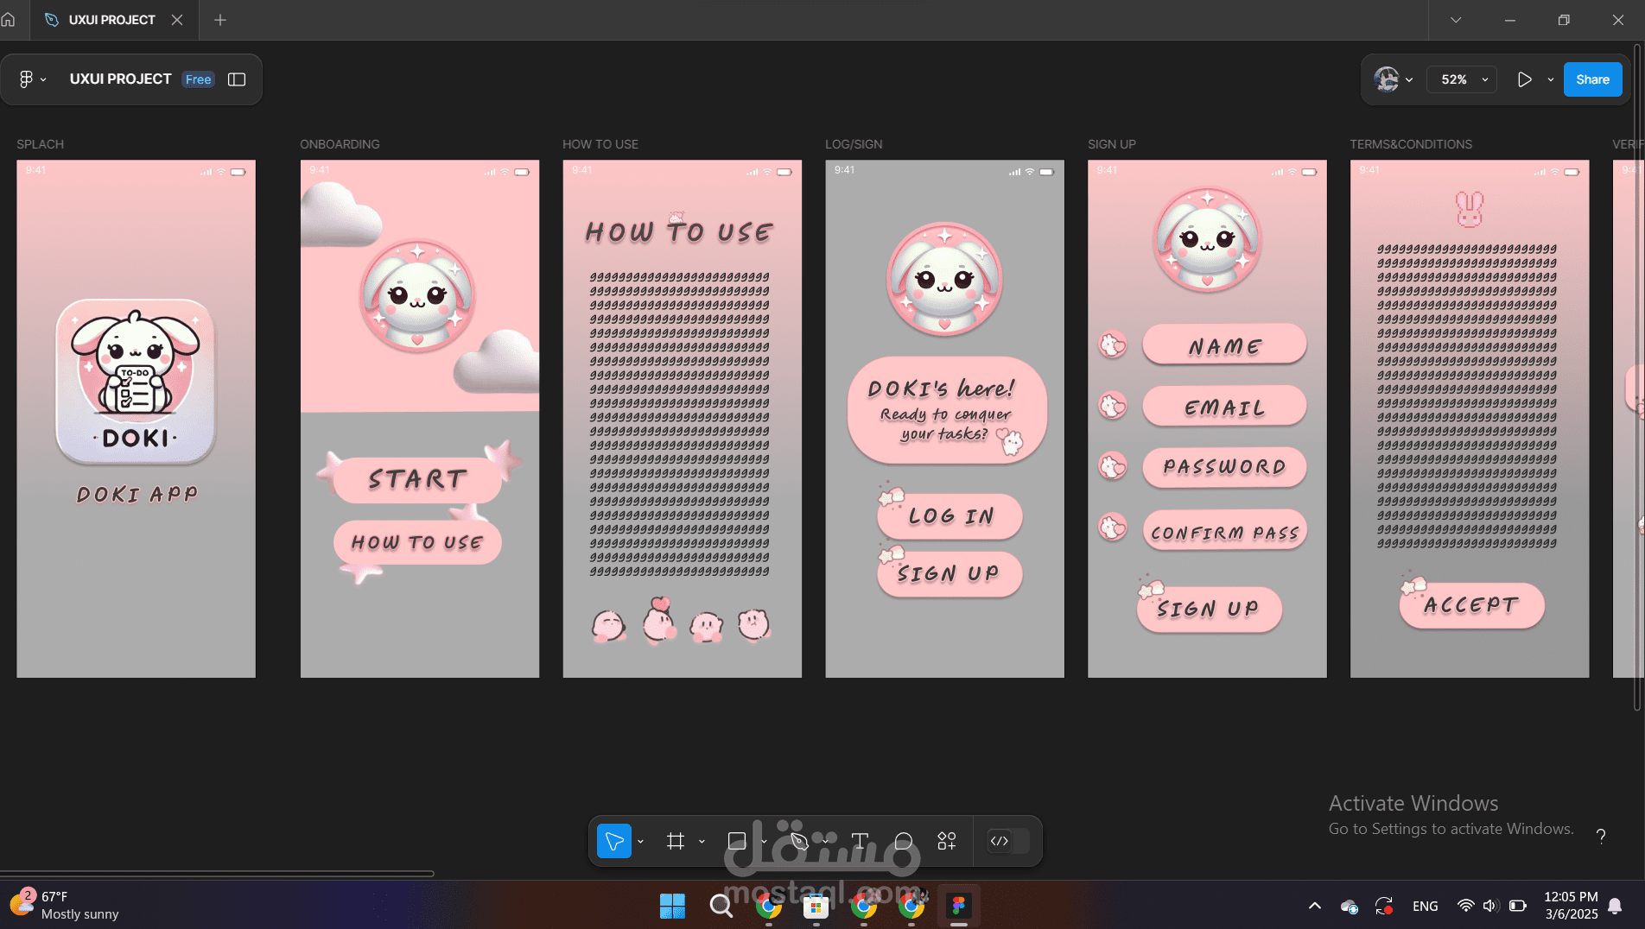Select the Rectangle shape tool

tap(737, 841)
